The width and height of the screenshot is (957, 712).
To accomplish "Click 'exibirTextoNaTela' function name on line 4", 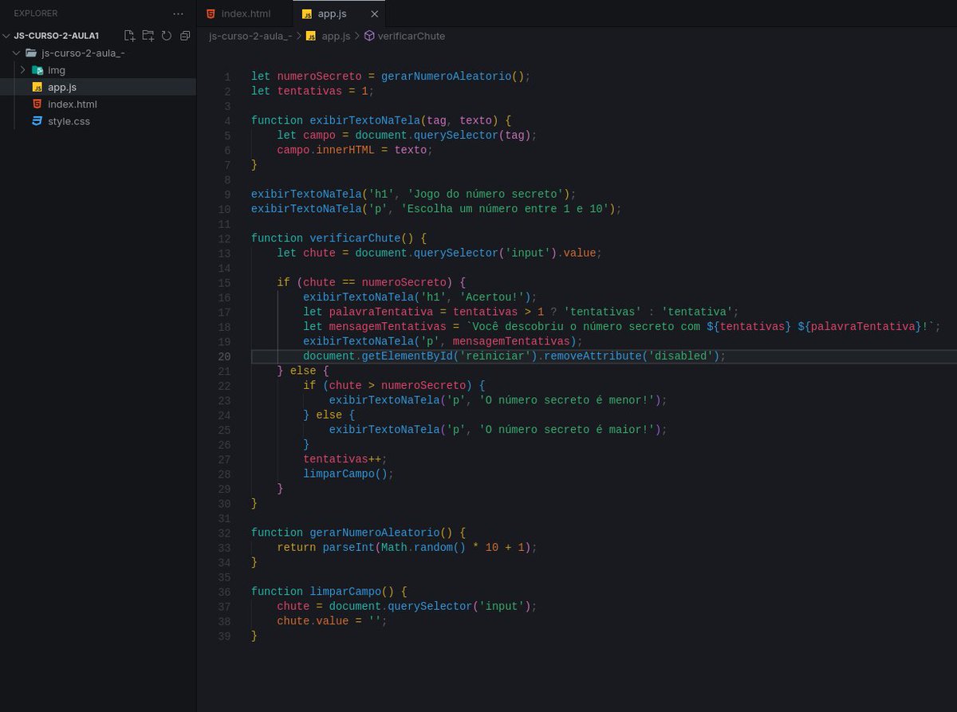I will click(365, 120).
